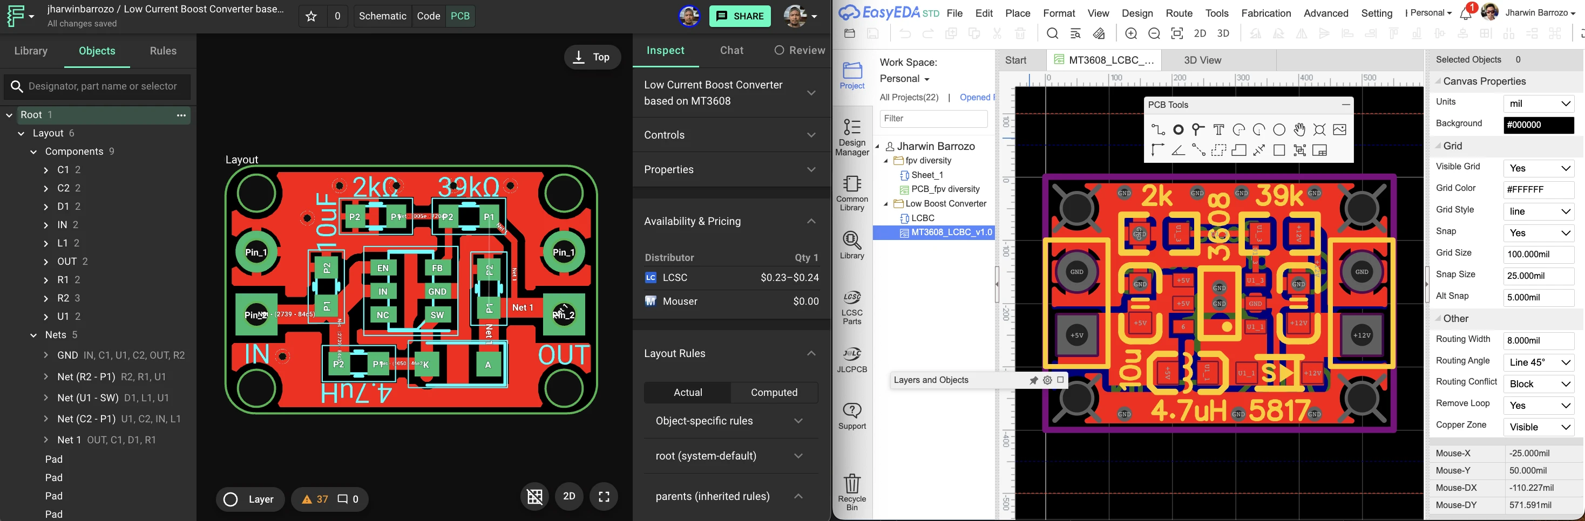Select the Pad tool in PCB Tools
This screenshot has height=521, width=1585.
tap(1197, 129)
